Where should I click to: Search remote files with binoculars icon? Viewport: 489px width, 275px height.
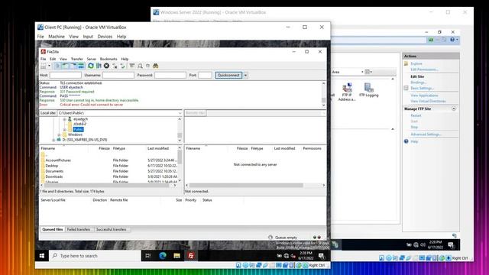pos(155,66)
